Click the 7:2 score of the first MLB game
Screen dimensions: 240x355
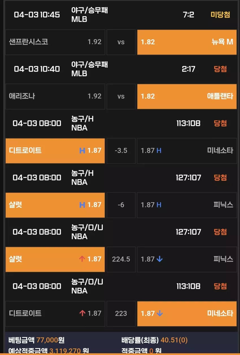point(189,15)
